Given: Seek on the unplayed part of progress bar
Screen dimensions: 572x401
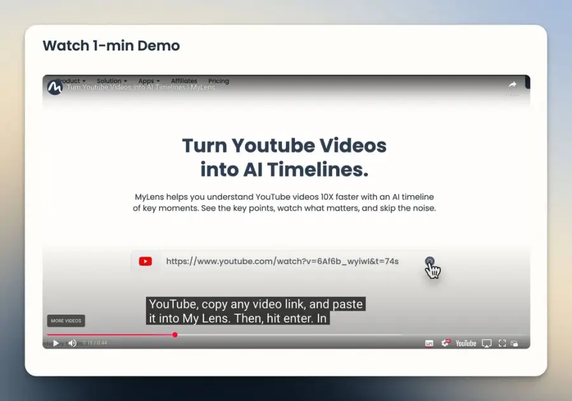Looking at the screenshot, I should (350, 335).
